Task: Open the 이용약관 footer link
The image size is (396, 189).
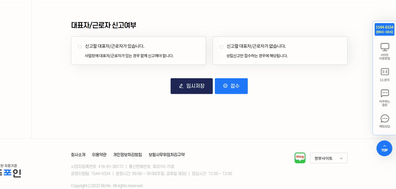Action: pyautogui.click(x=99, y=154)
